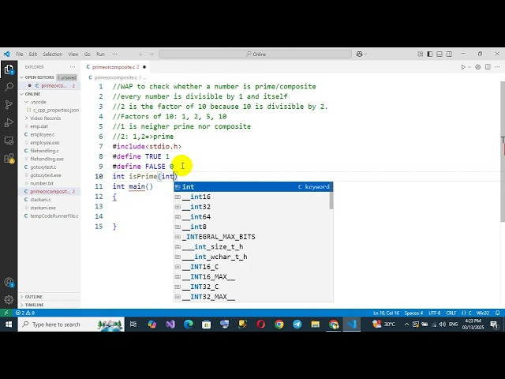Open the Manage gear icon
The height and width of the screenshot is (379, 505).
click(x=9, y=299)
